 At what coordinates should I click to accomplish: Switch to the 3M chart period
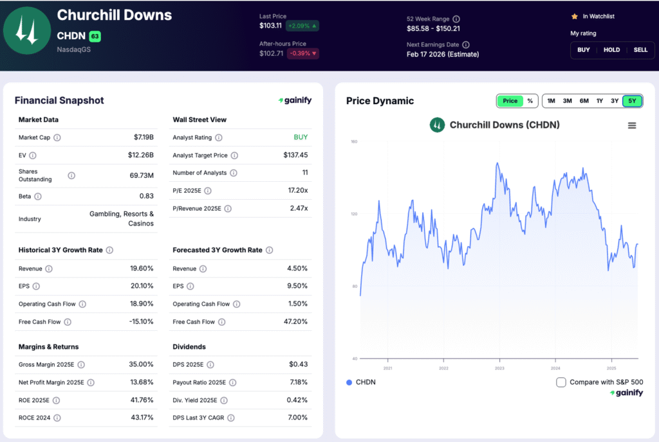(567, 101)
